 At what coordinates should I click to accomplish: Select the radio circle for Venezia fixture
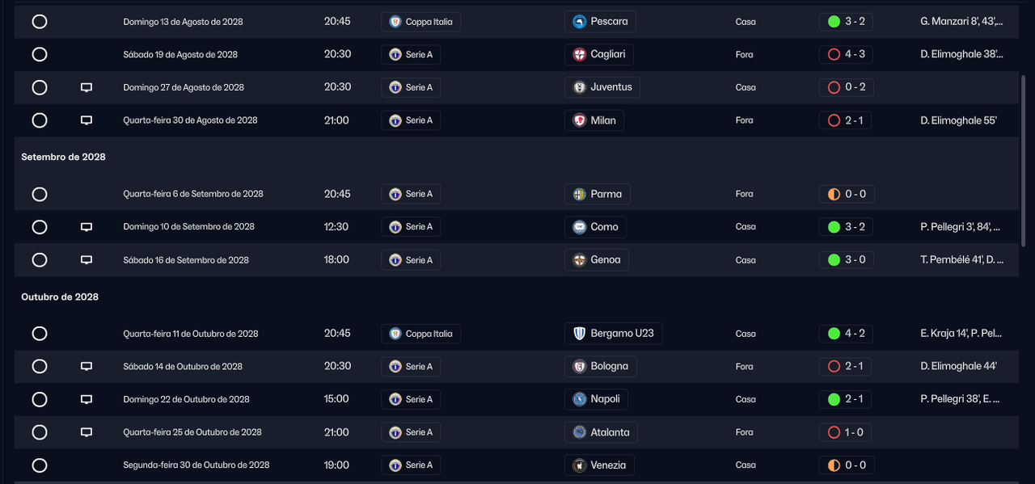(40, 465)
